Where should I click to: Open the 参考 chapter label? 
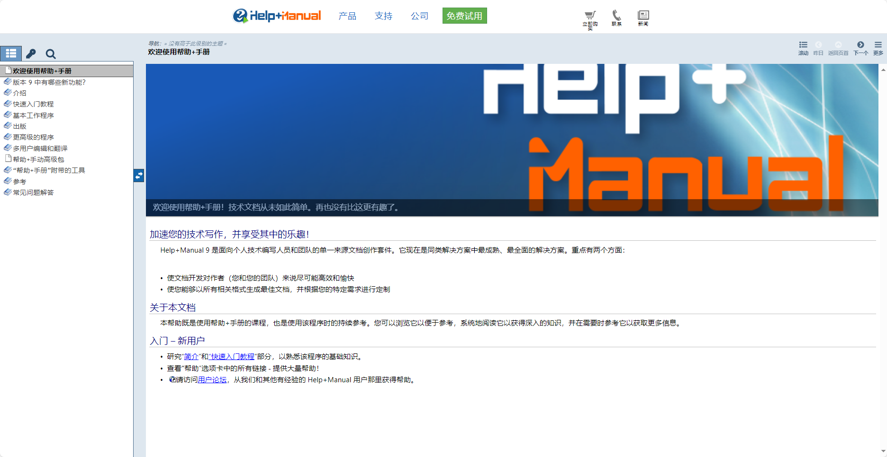click(x=19, y=182)
